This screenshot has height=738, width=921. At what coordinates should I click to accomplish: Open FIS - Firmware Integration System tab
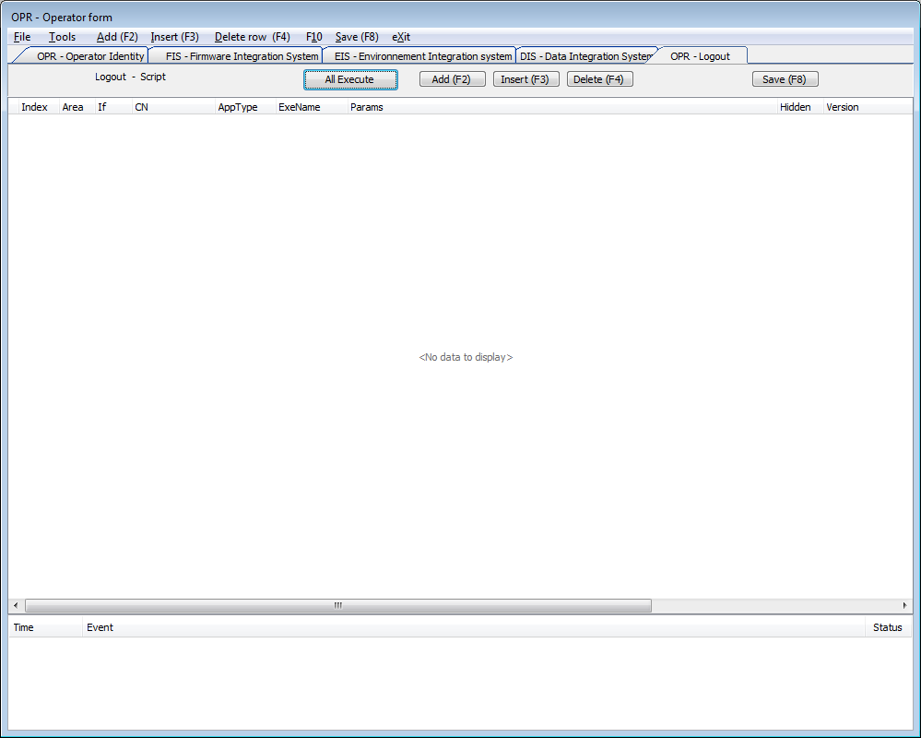click(242, 56)
